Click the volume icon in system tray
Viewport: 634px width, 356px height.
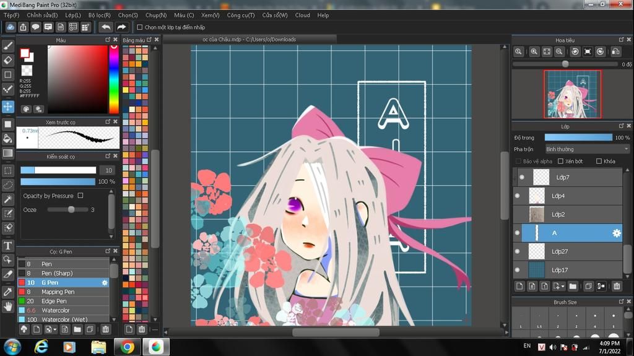point(553,347)
